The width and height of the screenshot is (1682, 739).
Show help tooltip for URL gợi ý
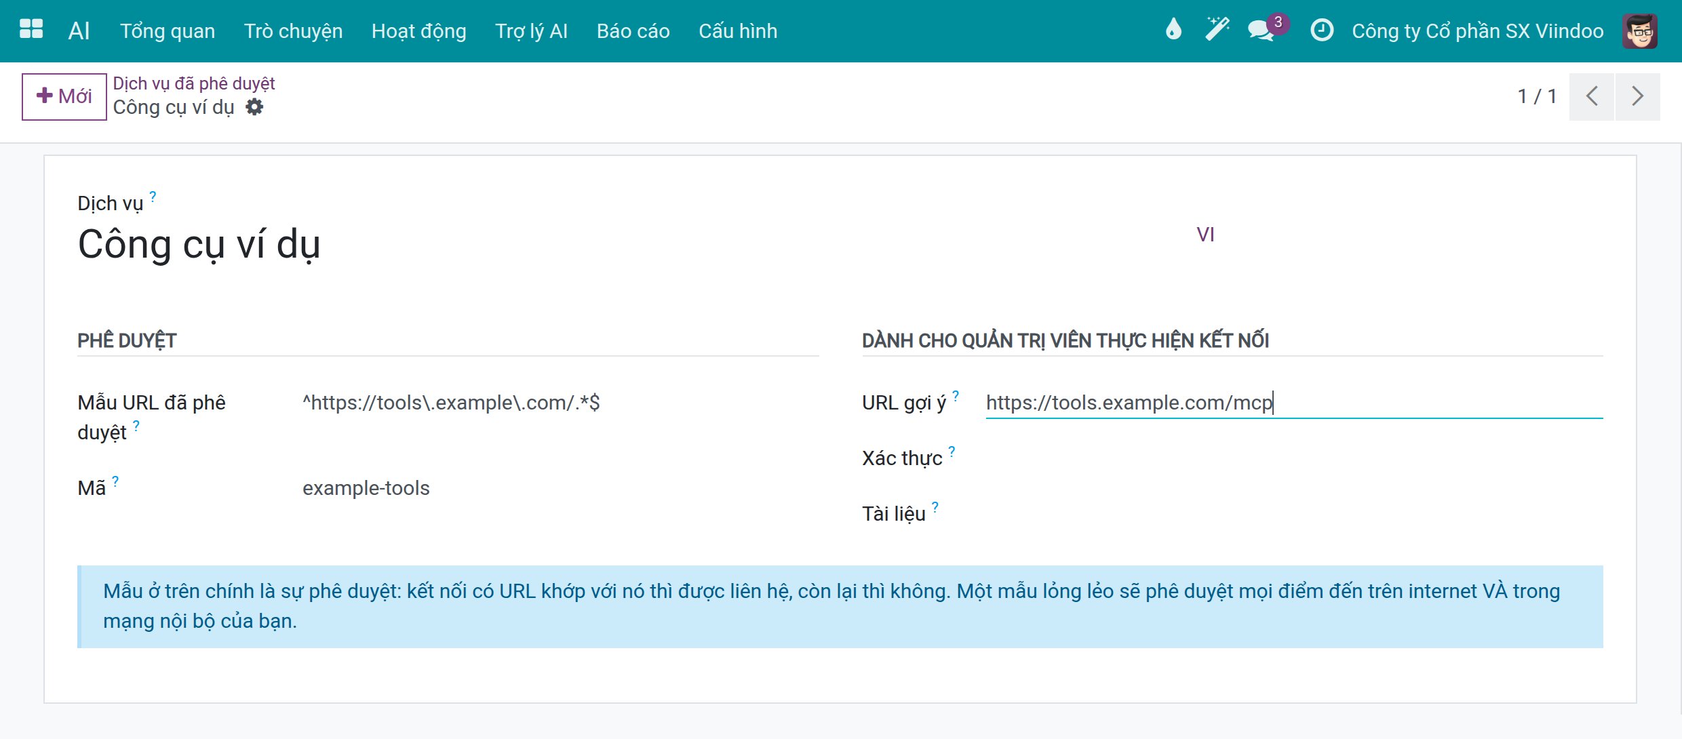coord(956,396)
